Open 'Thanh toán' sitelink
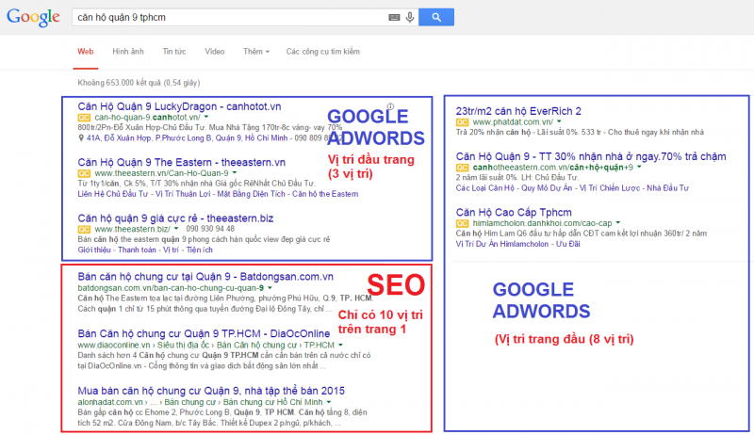Image resolution: width=754 pixels, height=435 pixels. point(137,250)
